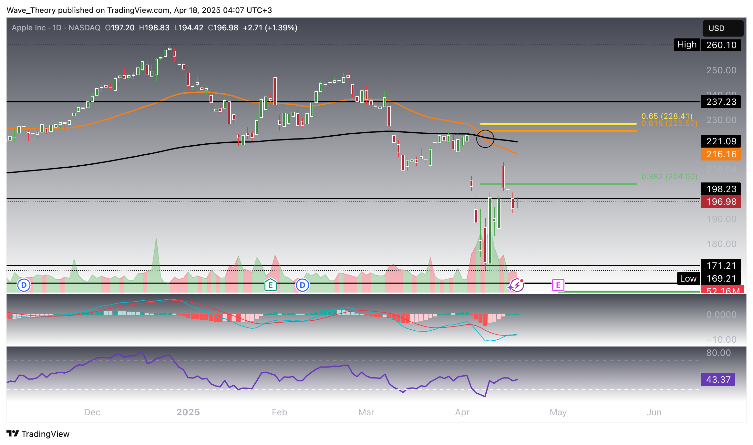Image resolution: width=753 pixels, height=445 pixels.
Task: Click the Dec label on the time axis
Action: pyautogui.click(x=92, y=412)
